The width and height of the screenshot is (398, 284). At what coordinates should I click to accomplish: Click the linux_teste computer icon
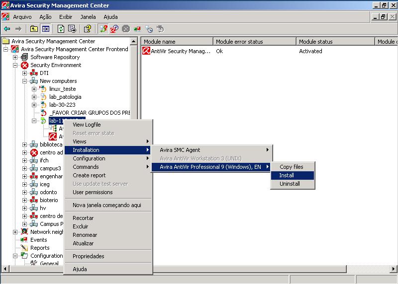coord(43,89)
